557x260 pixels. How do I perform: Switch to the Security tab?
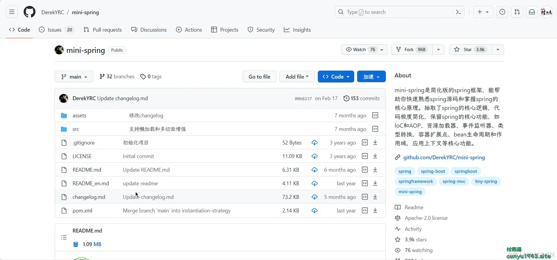point(261,30)
